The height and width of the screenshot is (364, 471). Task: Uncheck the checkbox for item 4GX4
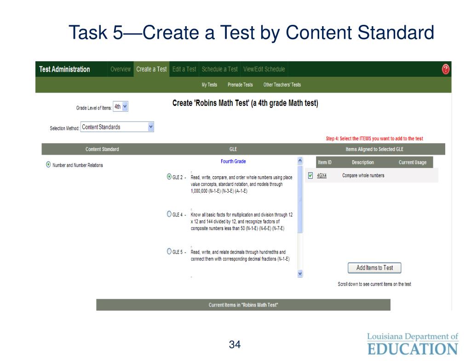point(310,175)
